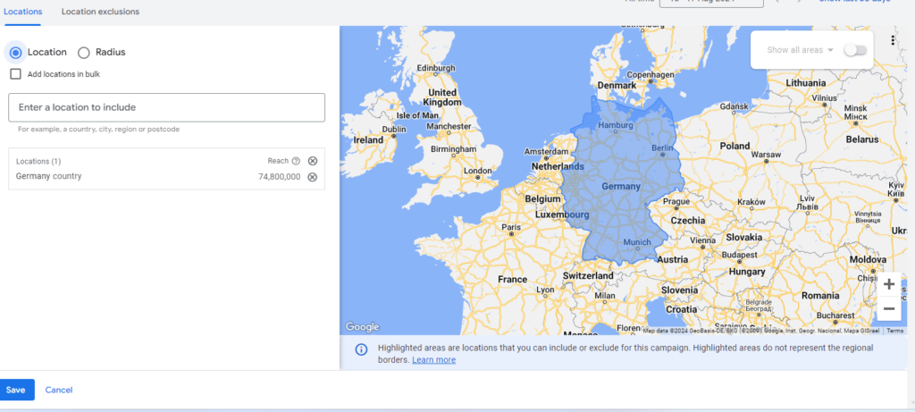Click the Germany country row text

pos(48,176)
